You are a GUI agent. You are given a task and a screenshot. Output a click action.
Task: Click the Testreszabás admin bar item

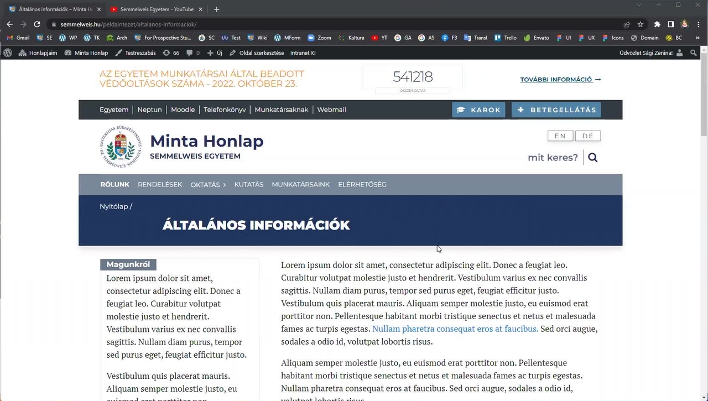[136, 53]
